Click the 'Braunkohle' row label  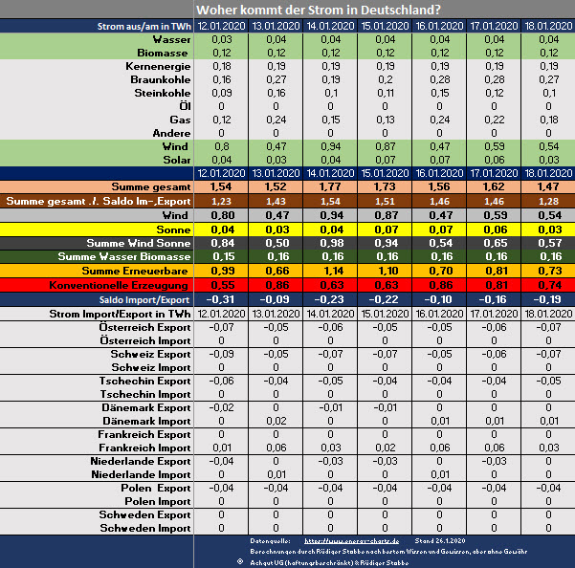pyautogui.click(x=159, y=78)
